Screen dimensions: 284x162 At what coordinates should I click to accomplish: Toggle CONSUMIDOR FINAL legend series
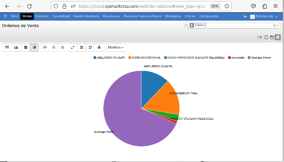point(144,57)
